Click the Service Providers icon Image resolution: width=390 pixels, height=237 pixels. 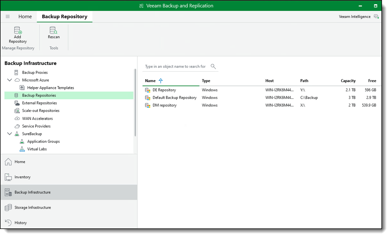click(x=17, y=126)
